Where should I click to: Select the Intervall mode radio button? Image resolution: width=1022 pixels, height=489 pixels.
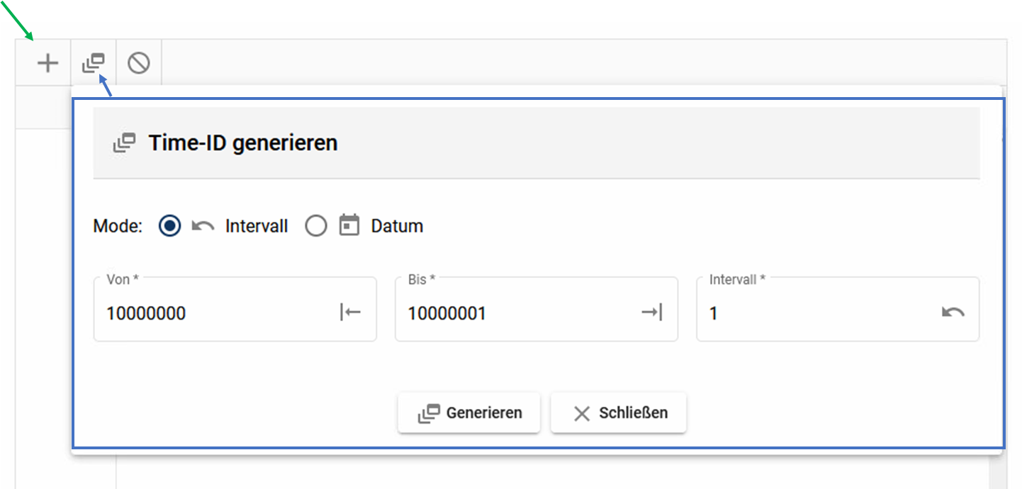coord(170,226)
